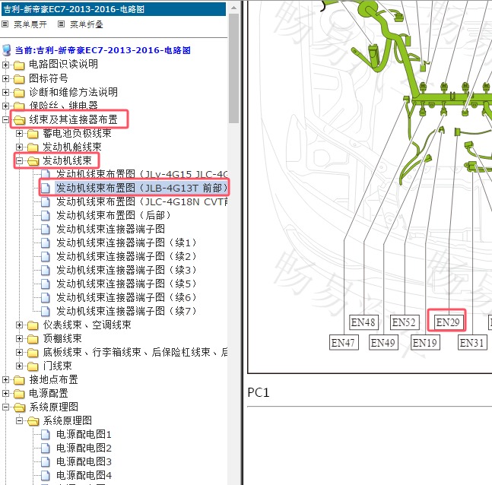Open 电源配电图2 page

pos(84,448)
